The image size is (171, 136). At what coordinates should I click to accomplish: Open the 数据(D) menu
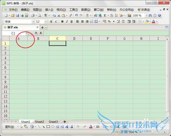click(86, 10)
